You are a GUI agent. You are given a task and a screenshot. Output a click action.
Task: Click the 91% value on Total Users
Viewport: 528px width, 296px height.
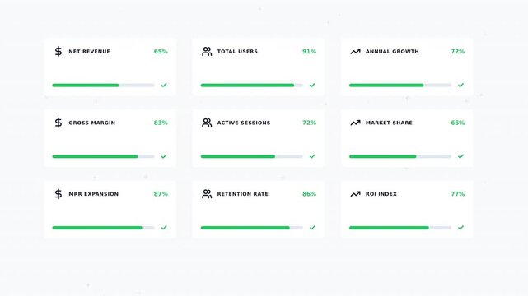pyautogui.click(x=309, y=52)
